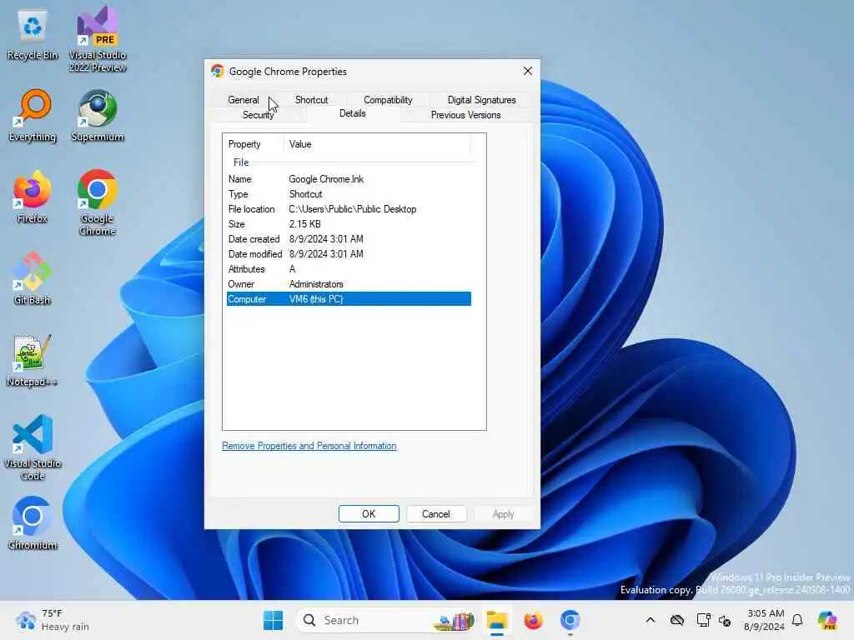This screenshot has width=854, height=640.
Task: Click OK in the Properties dialog
Action: coord(369,513)
